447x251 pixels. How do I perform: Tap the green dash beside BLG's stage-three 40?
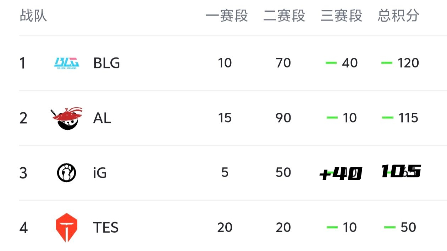pyautogui.click(x=331, y=63)
